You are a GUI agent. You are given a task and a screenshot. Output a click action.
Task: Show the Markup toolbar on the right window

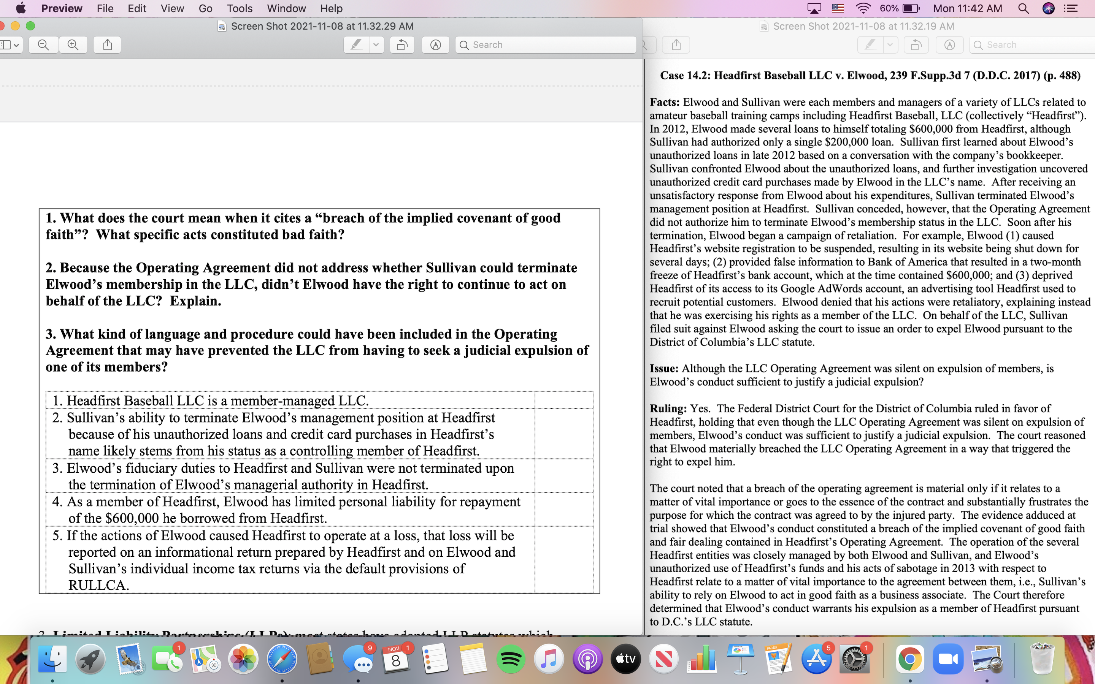pos(949,44)
